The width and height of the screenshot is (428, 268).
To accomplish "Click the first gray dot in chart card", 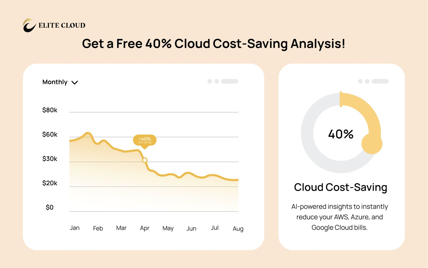I will coord(210,81).
